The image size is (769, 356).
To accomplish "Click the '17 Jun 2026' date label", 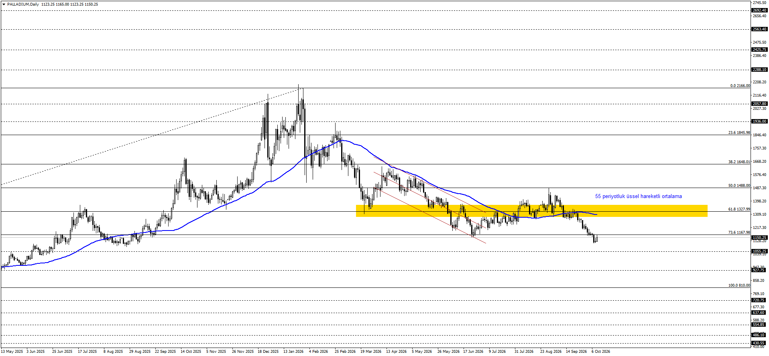I will point(473,352).
